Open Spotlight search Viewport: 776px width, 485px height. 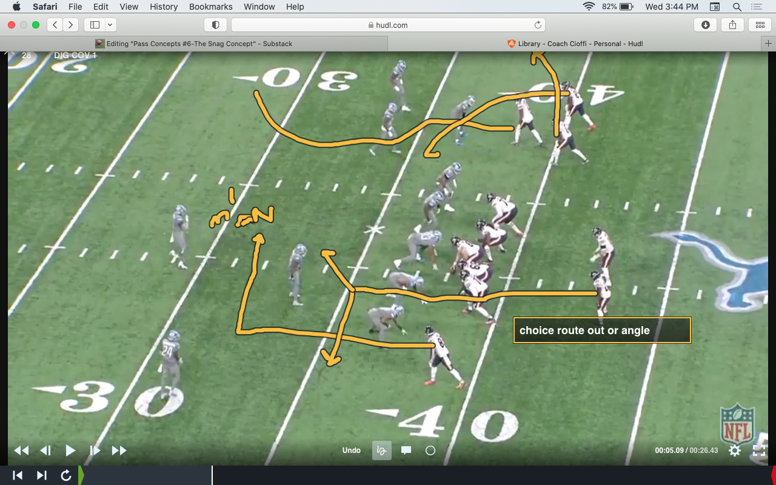pos(737,7)
